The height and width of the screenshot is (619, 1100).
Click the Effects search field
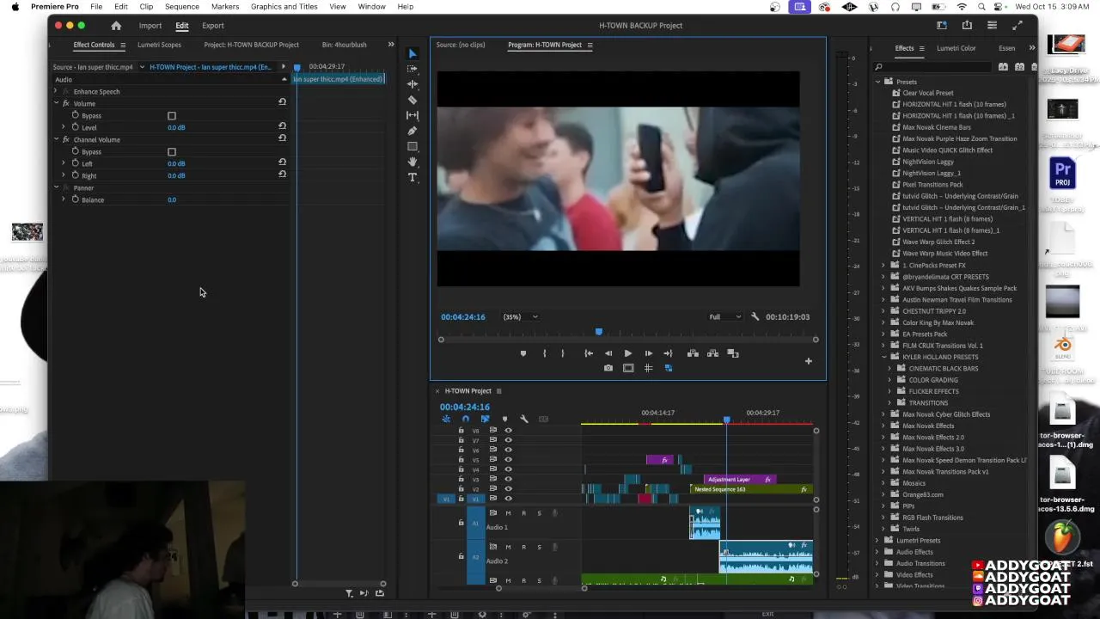click(x=934, y=66)
